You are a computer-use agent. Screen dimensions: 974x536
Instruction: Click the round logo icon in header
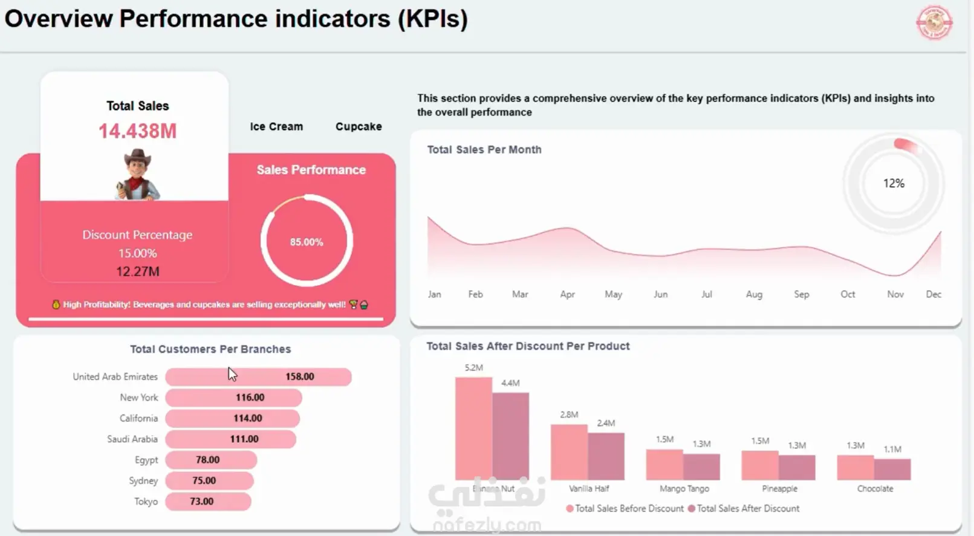click(934, 23)
